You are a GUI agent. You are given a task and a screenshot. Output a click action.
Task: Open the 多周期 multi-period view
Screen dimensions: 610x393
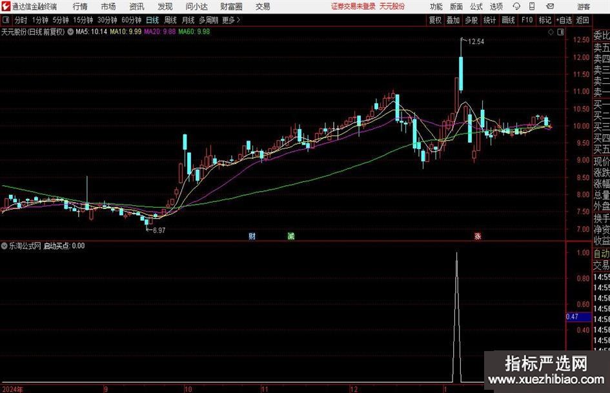208,20
